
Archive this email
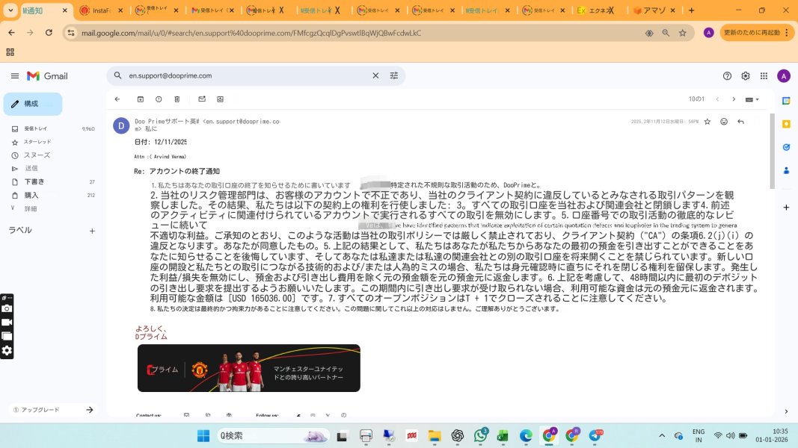point(141,99)
